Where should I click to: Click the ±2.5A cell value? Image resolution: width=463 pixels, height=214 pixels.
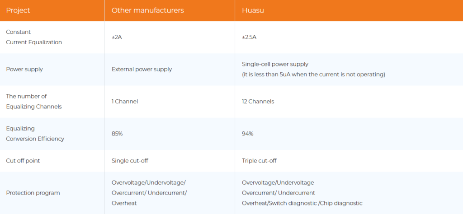click(249, 37)
